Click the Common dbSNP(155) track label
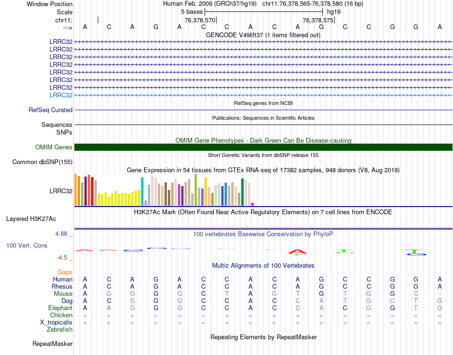Screen dimensions: 453x355 (x=42, y=162)
